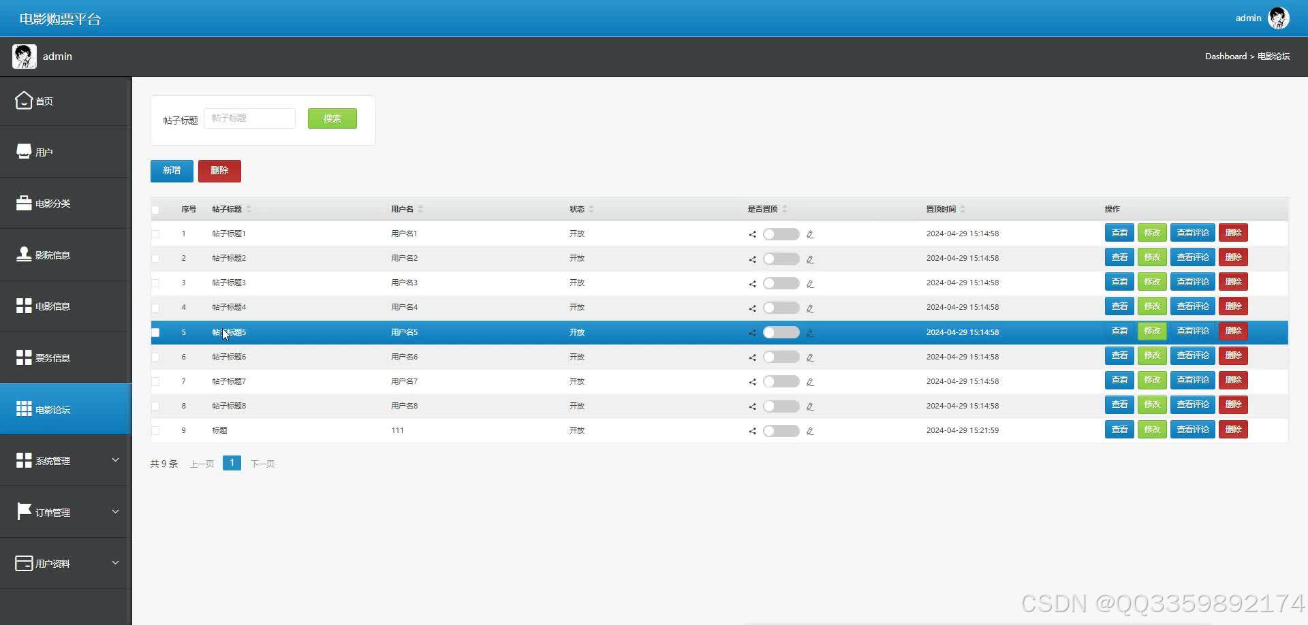The width and height of the screenshot is (1308, 625).
Task: Sort by the 是否置顶 column arrows
Action: coord(785,209)
